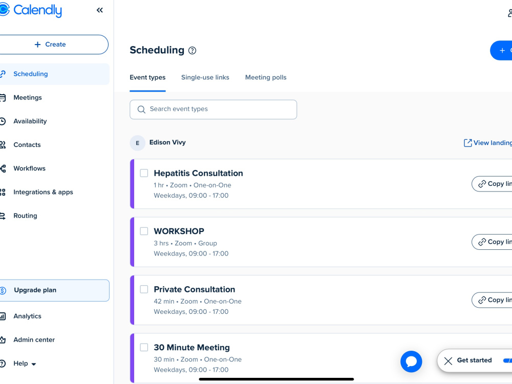Open the Admin center
Image resolution: width=512 pixels, height=384 pixels.
(x=34, y=339)
